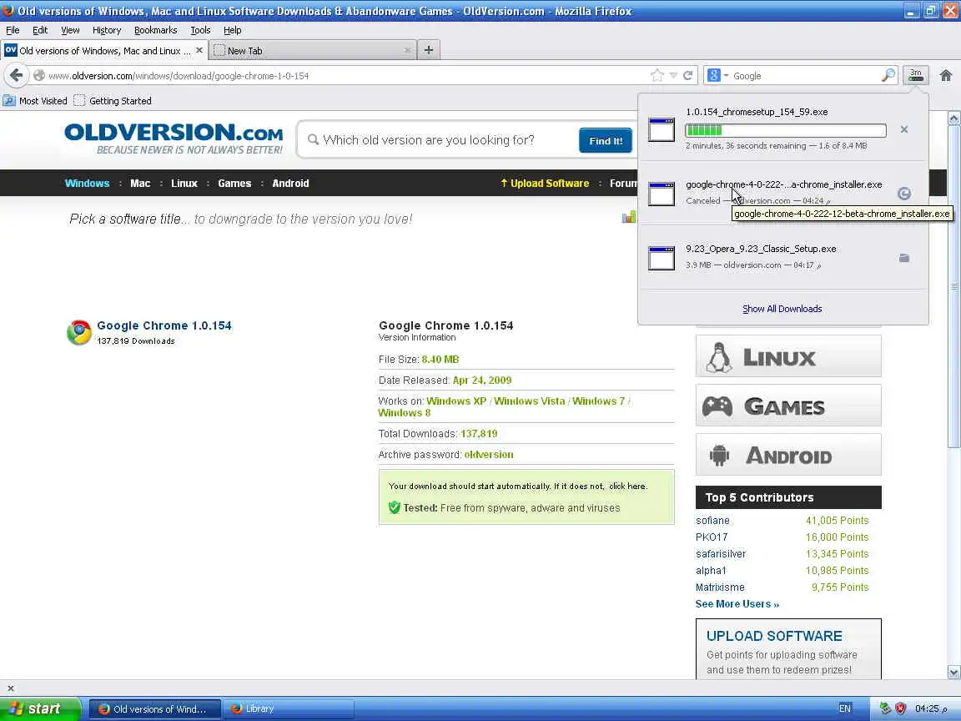Close the bottom bar with X
This screenshot has height=721, width=961.
tap(10, 688)
